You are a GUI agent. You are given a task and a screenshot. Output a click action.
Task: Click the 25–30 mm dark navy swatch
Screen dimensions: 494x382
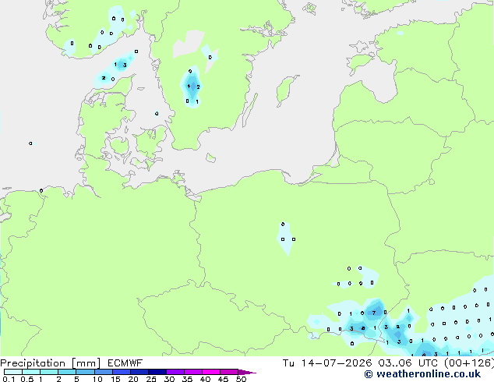pos(157,372)
